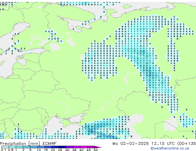Screen dimensions: 196x151
Task: Select the 10–15 mm legend color swatch
Action: 41,147
